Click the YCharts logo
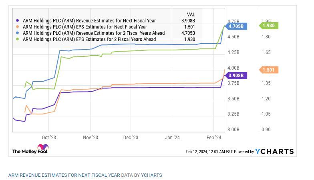Image resolution: width=314 pixels, height=180 pixels. (274, 152)
